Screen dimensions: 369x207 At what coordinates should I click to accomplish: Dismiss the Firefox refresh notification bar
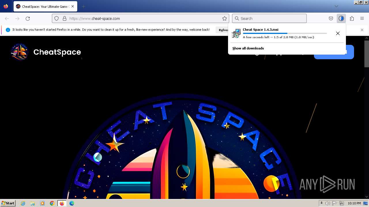click(362, 30)
